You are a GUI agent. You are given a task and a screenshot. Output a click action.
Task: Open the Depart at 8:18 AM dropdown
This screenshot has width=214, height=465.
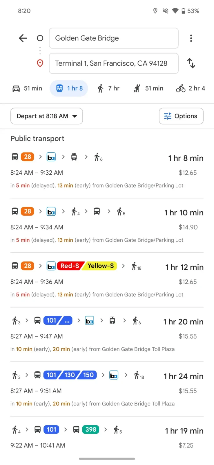pyautogui.click(x=47, y=116)
